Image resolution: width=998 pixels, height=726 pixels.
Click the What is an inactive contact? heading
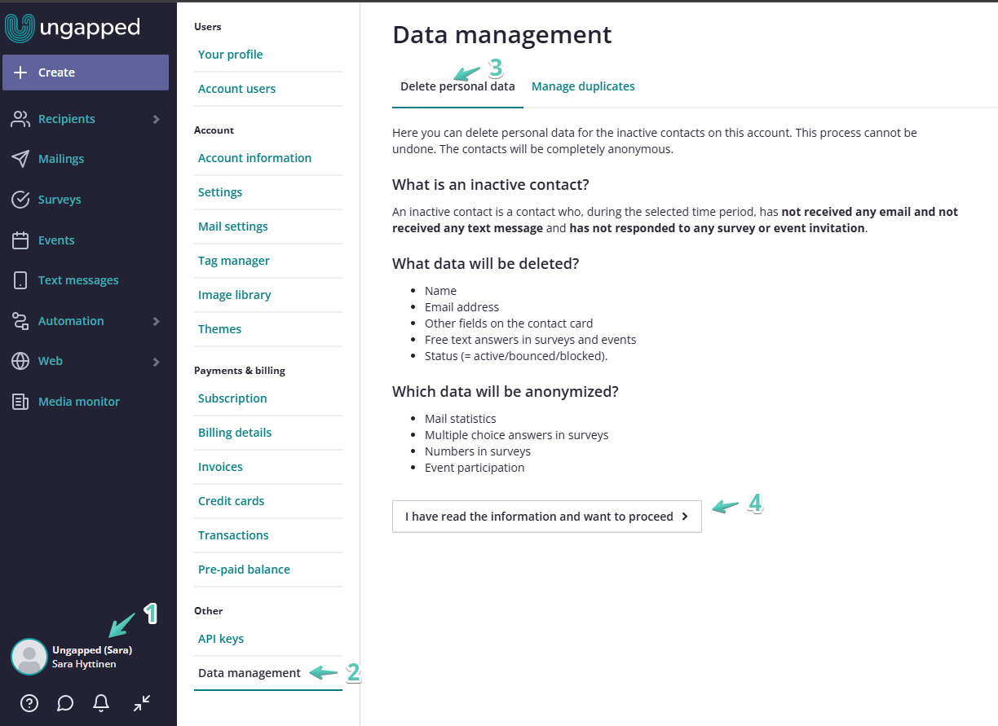(x=491, y=184)
